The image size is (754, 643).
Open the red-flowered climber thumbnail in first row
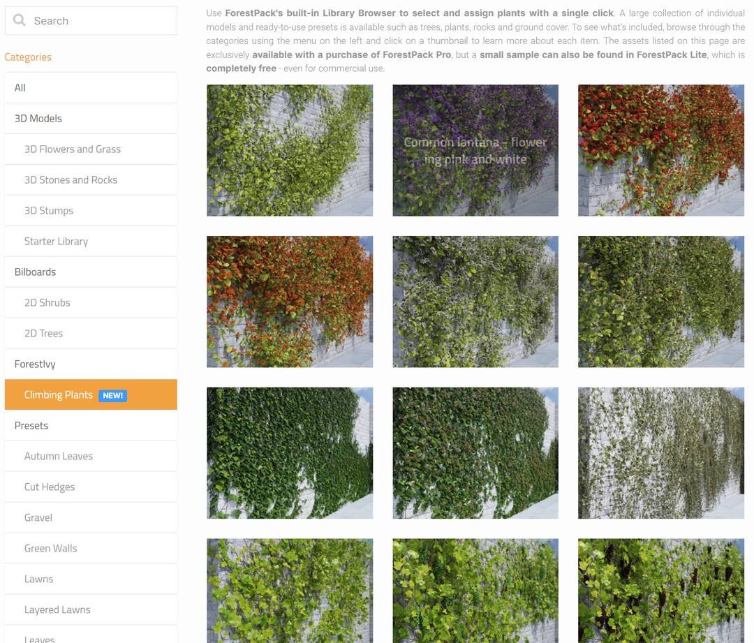[661, 151]
